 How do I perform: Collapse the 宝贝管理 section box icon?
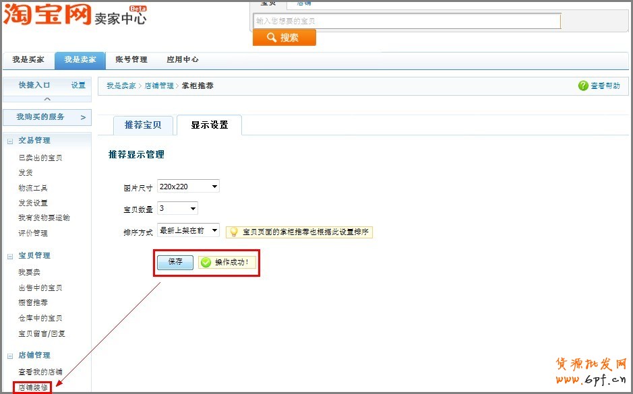click(x=10, y=256)
